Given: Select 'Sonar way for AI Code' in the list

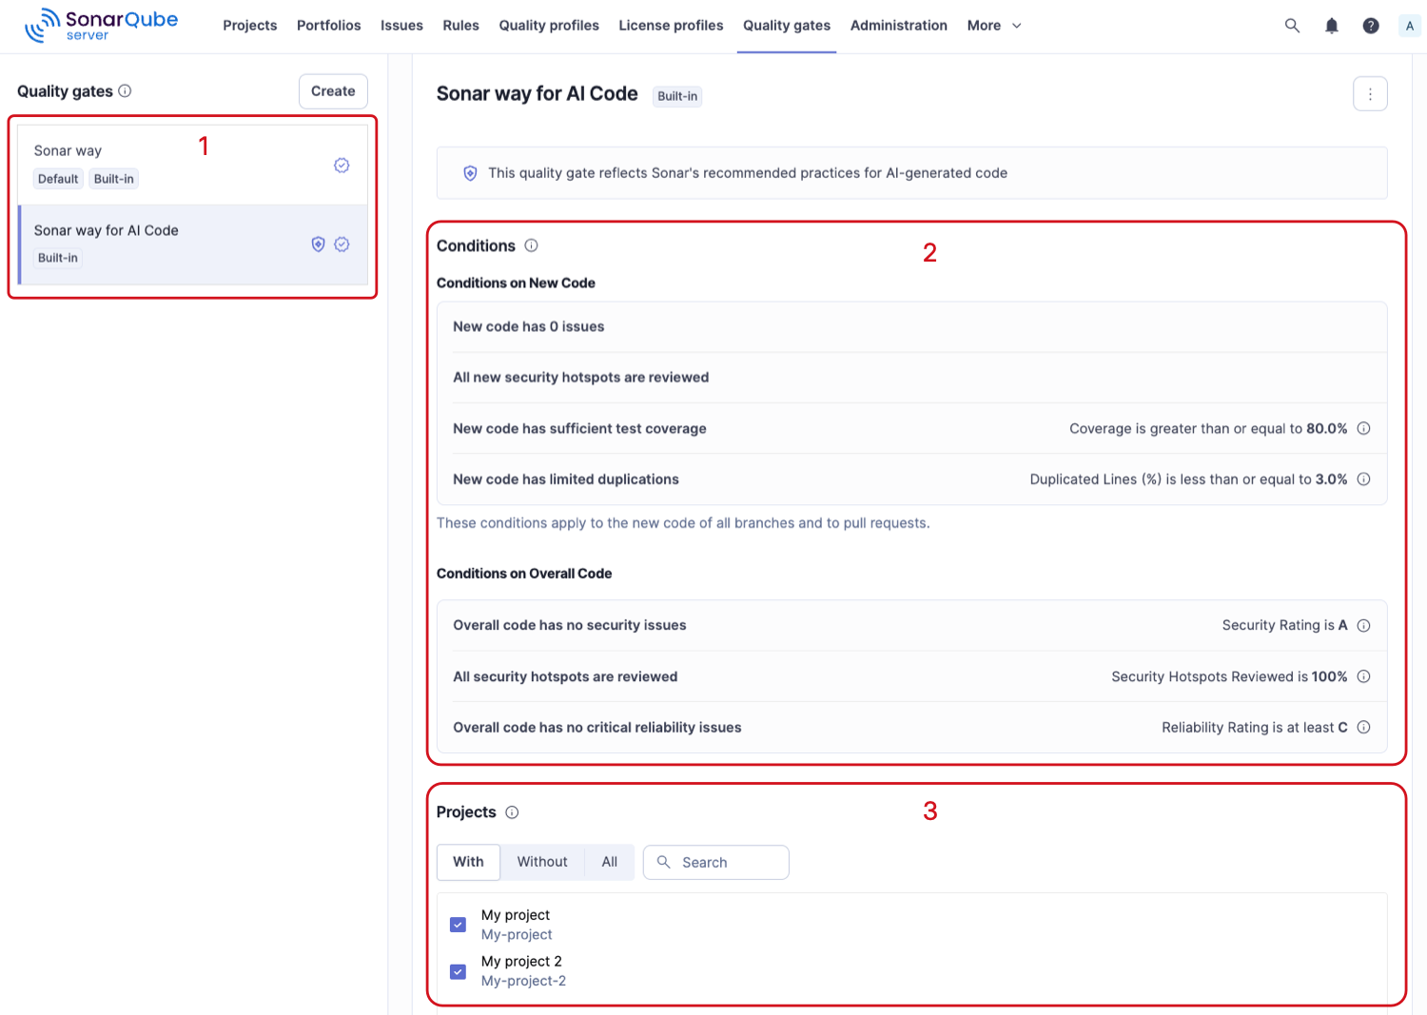Looking at the screenshot, I should [107, 230].
